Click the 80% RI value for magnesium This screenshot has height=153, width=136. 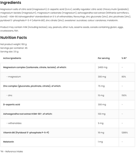coord(124,77)
